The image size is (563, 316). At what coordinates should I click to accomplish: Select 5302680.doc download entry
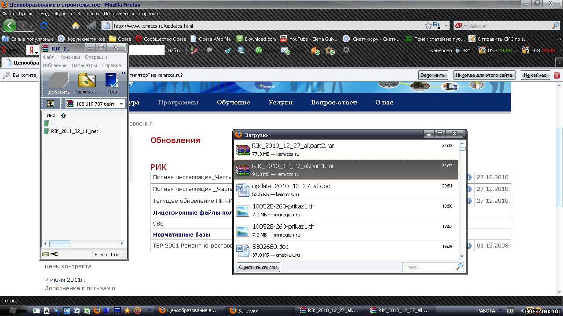pos(346,251)
